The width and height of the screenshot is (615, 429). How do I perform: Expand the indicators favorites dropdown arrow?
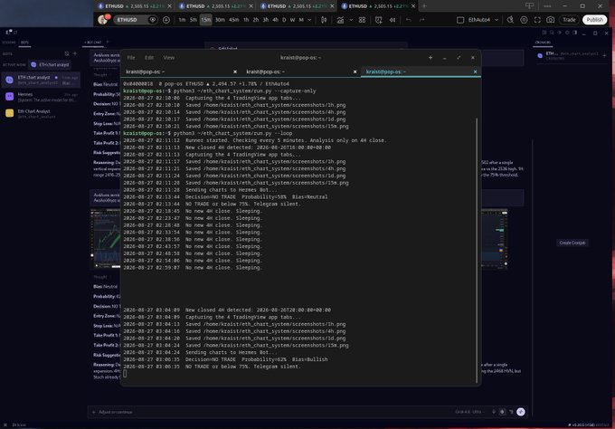pos(351,20)
